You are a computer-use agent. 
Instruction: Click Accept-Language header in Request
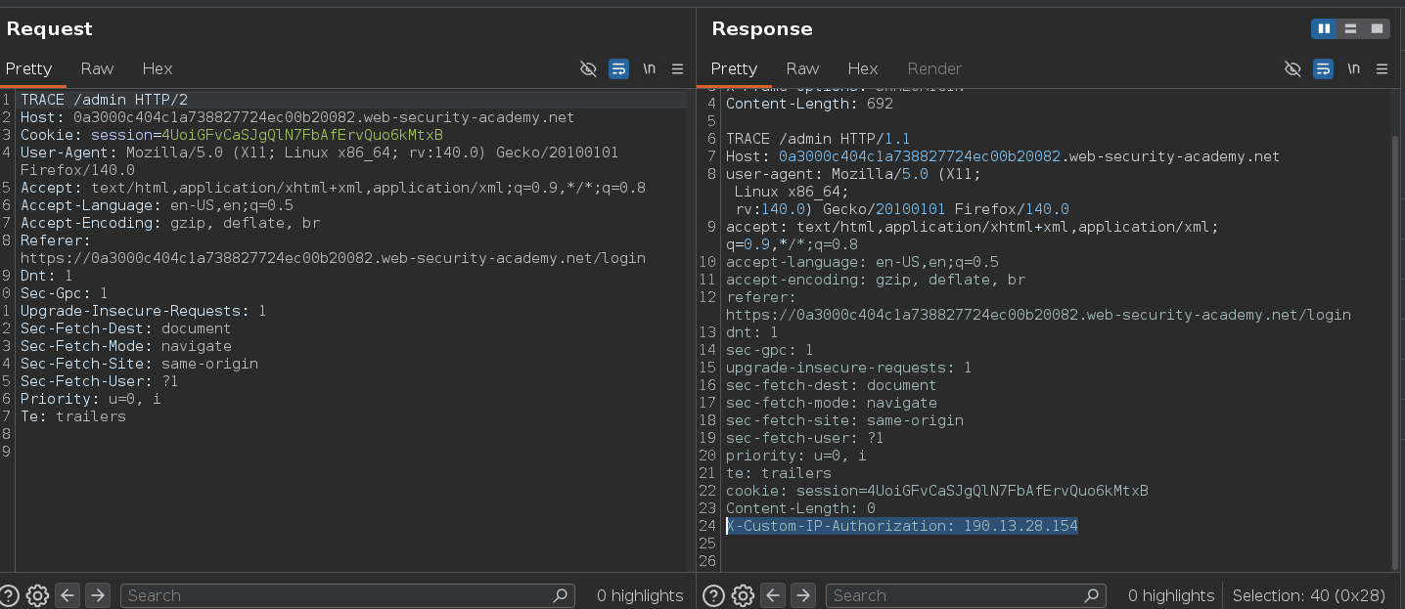click(157, 205)
